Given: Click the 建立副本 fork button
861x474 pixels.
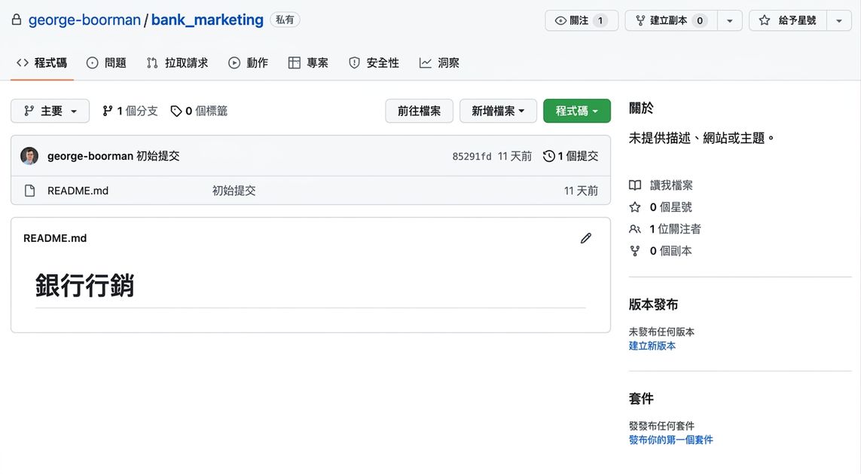Looking at the screenshot, I should pyautogui.click(x=671, y=20).
